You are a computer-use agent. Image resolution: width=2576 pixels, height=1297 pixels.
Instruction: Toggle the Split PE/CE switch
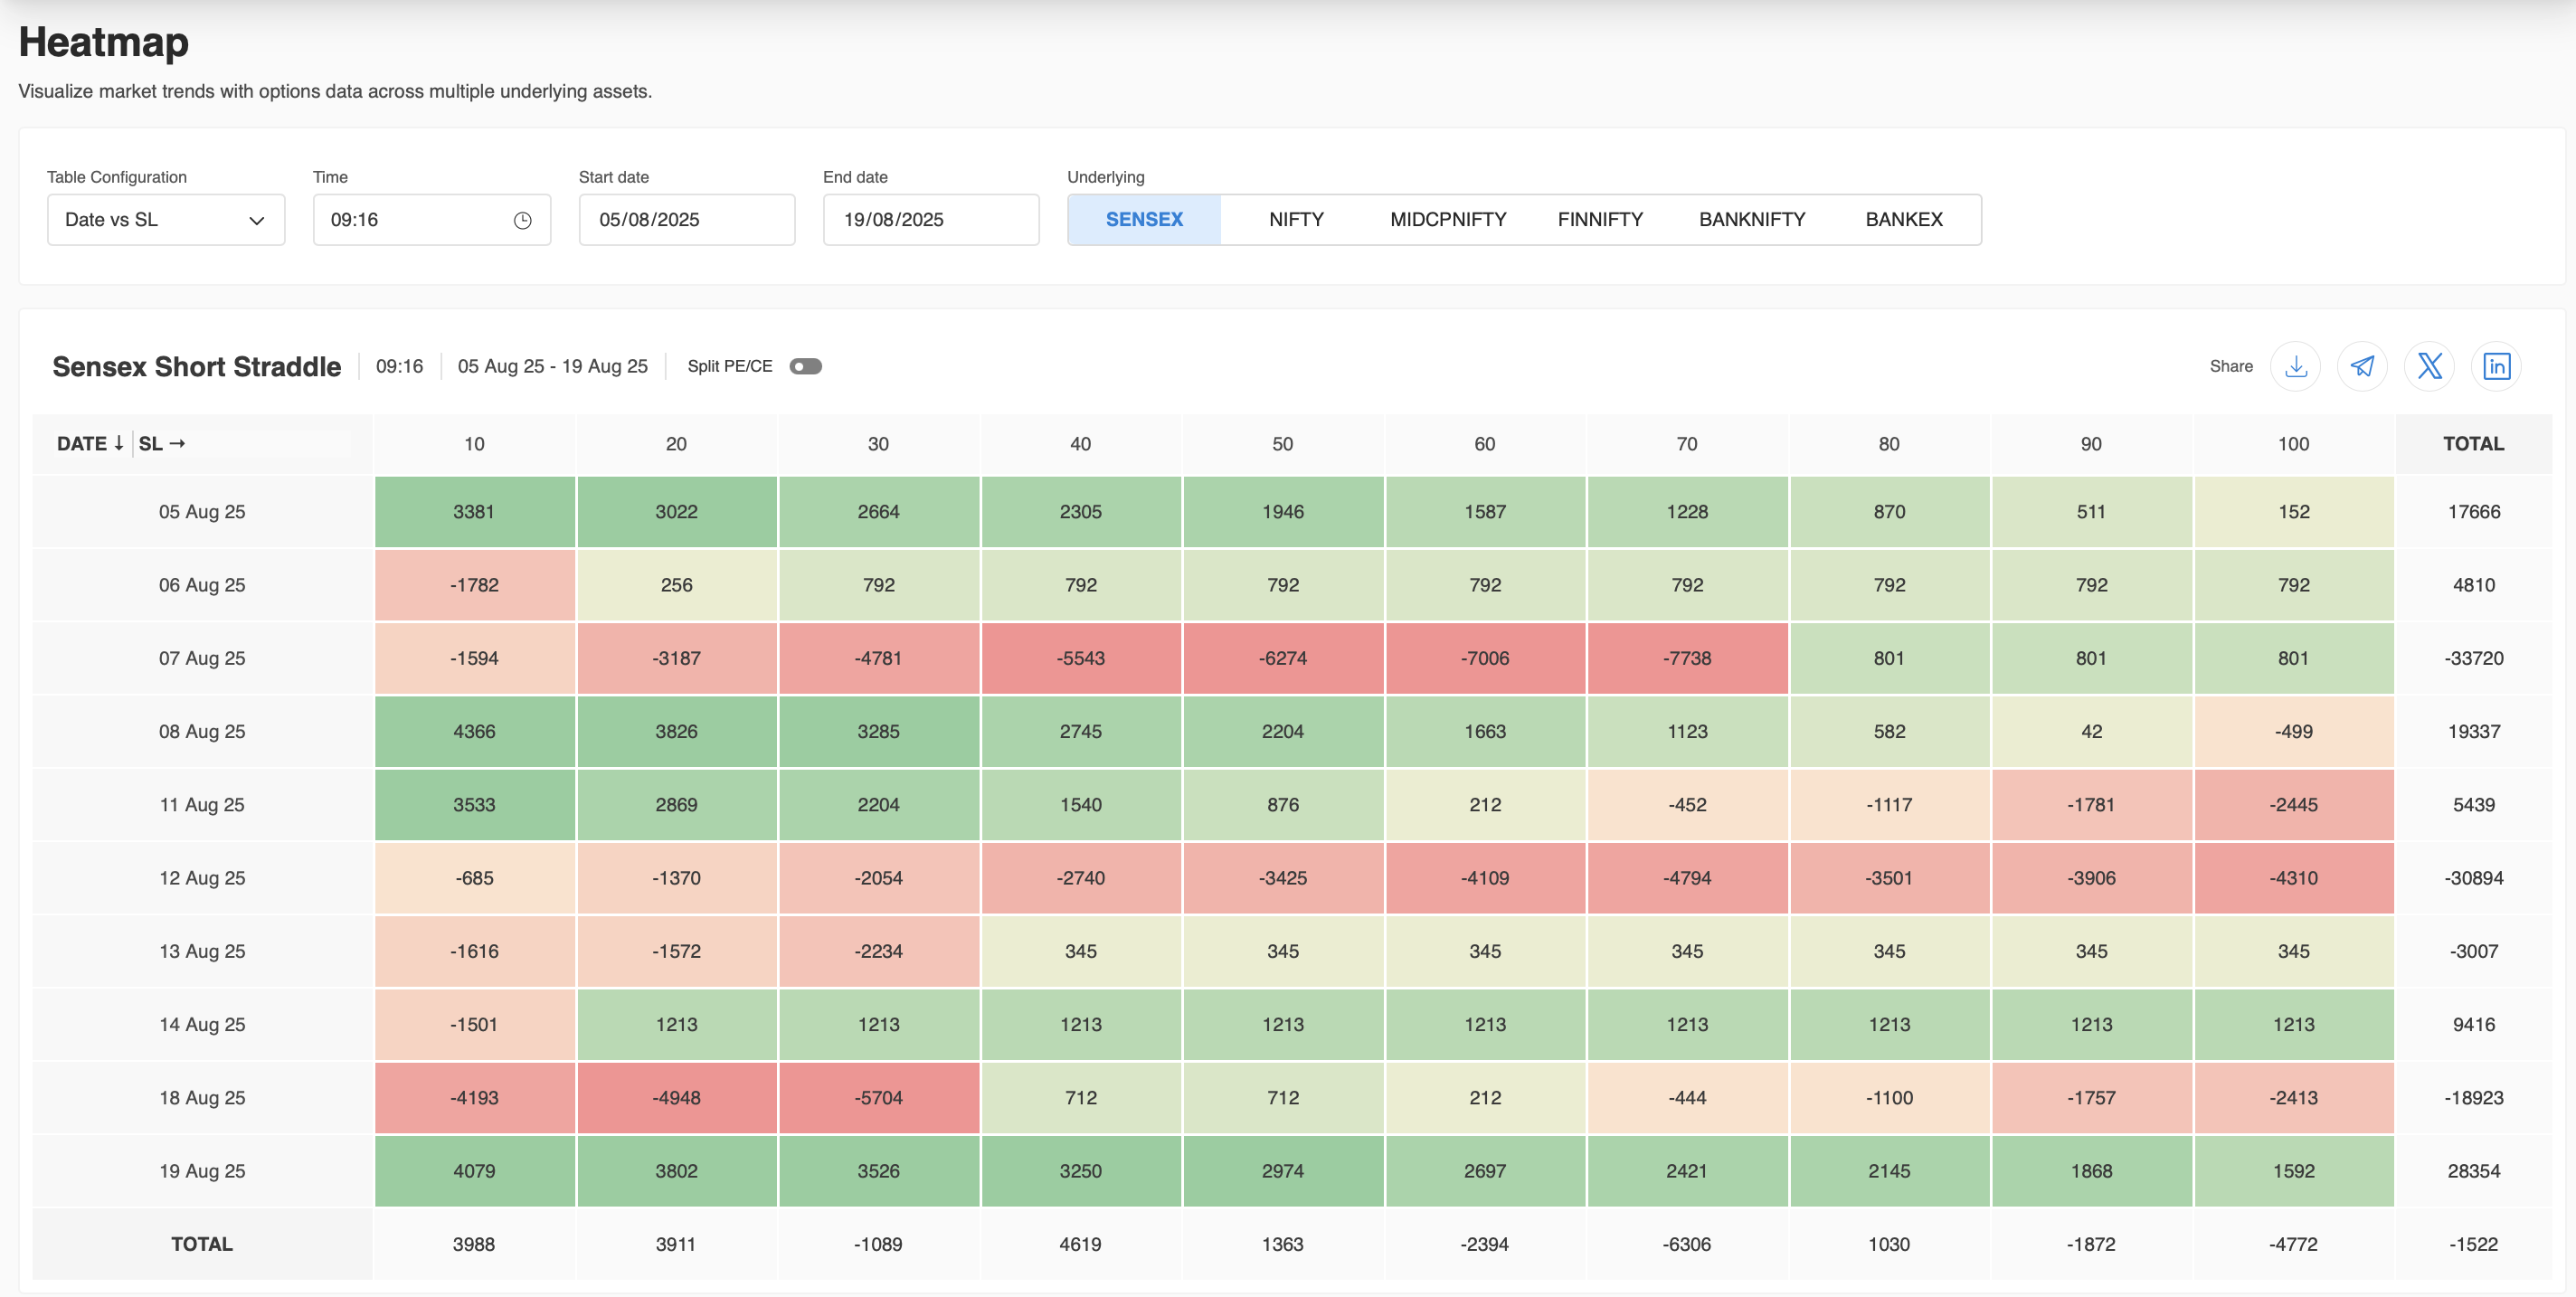(x=805, y=366)
